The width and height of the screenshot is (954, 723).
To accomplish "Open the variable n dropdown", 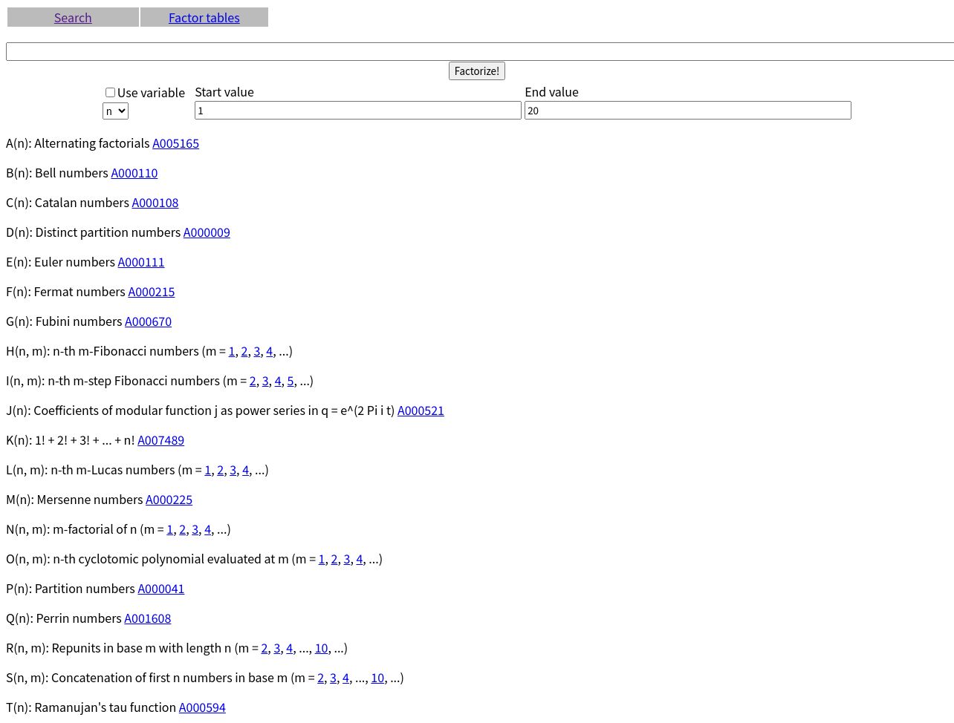I will tap(115, 111).
